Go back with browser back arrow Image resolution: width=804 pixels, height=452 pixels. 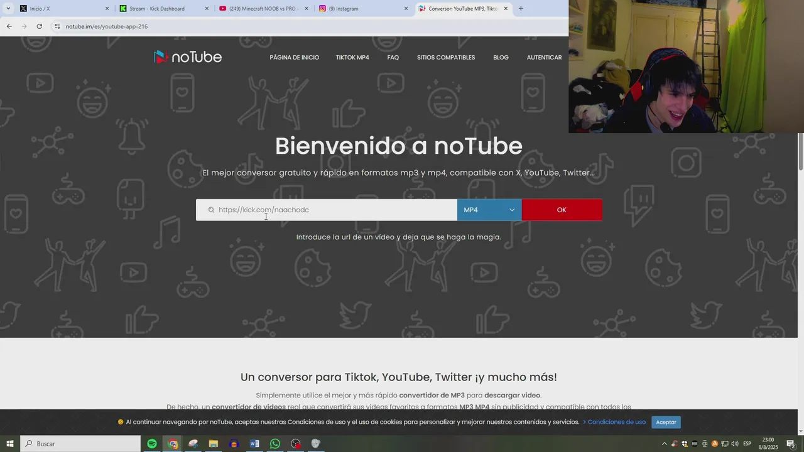click(x=9, y=26)
